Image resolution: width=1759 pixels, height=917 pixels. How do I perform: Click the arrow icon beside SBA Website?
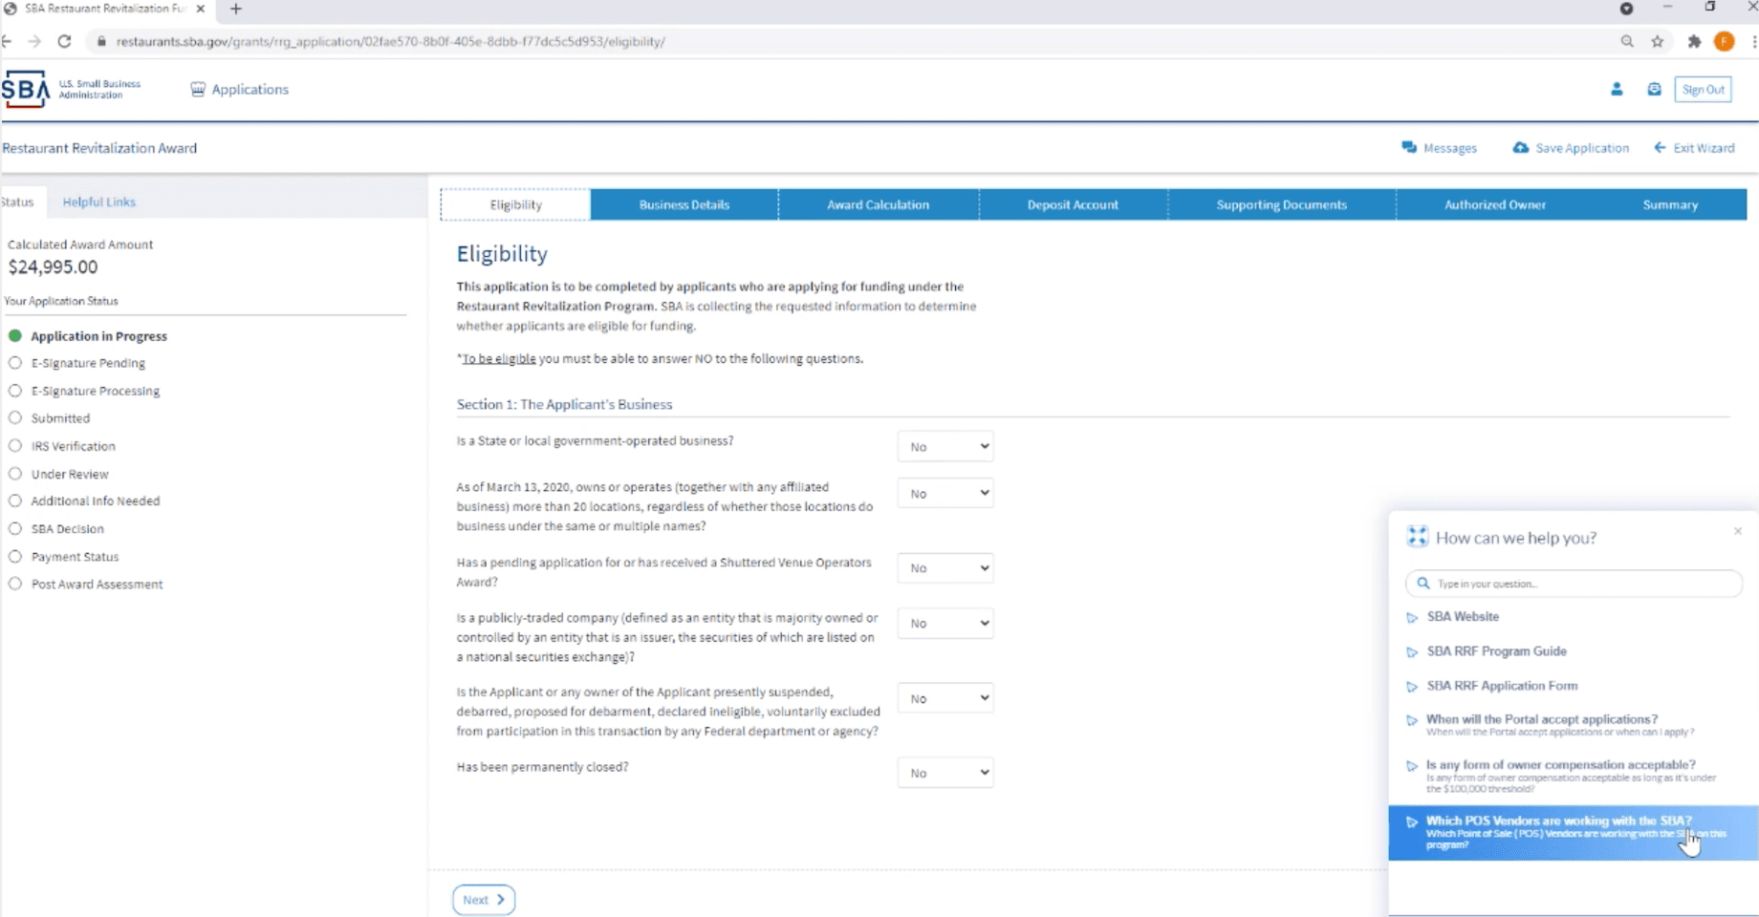[x=1412, y=618]
